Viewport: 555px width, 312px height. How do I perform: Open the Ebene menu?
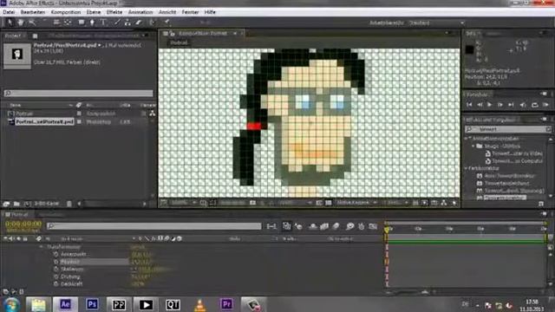(x=94, y=12)
